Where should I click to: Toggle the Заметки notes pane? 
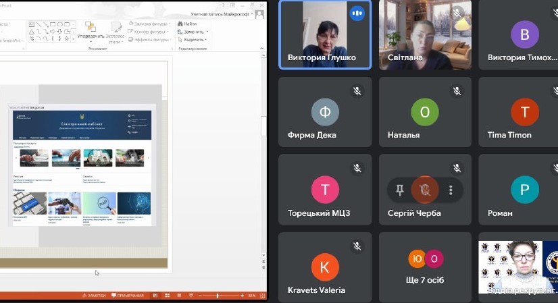point(93,296)
